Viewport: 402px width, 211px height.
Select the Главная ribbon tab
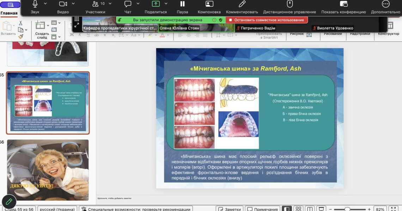[x=9, y=13]
